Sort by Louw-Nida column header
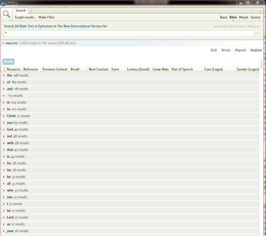 click(x=160, y=69)
